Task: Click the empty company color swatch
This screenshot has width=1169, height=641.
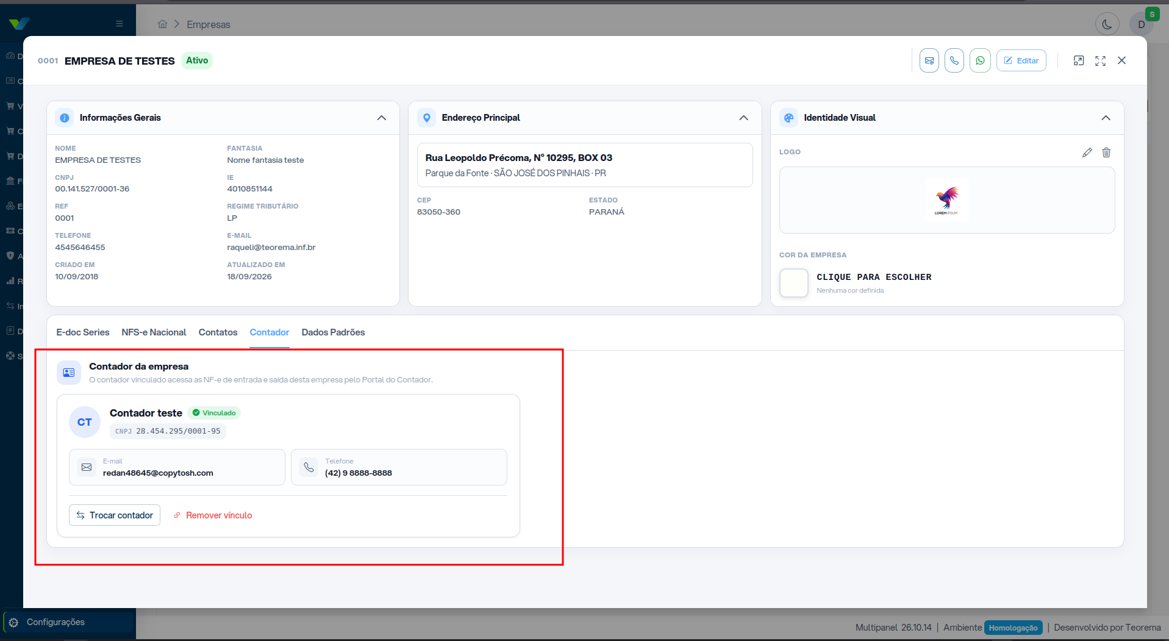Action: tap(794, 283)
